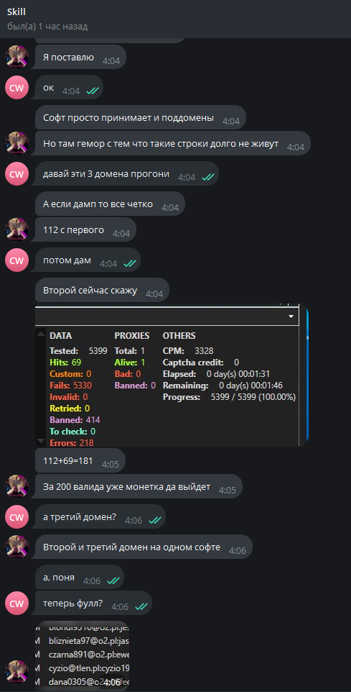Click CW avatar beside 'теперь фулл?'
Viewport: 351px width, 692px height.
17,604
